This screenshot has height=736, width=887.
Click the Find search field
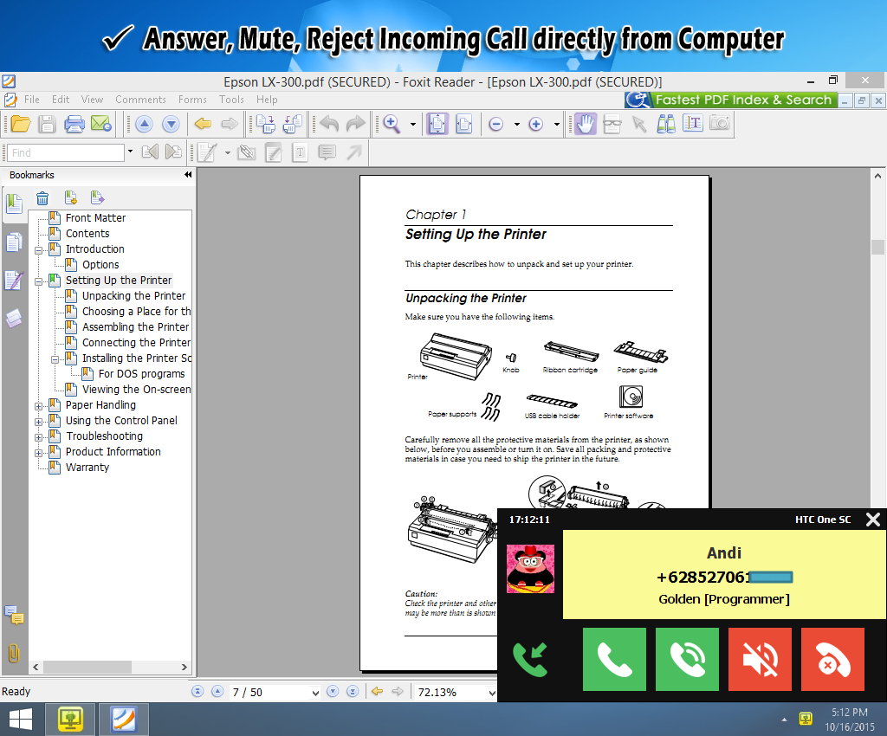click(66, 153)
